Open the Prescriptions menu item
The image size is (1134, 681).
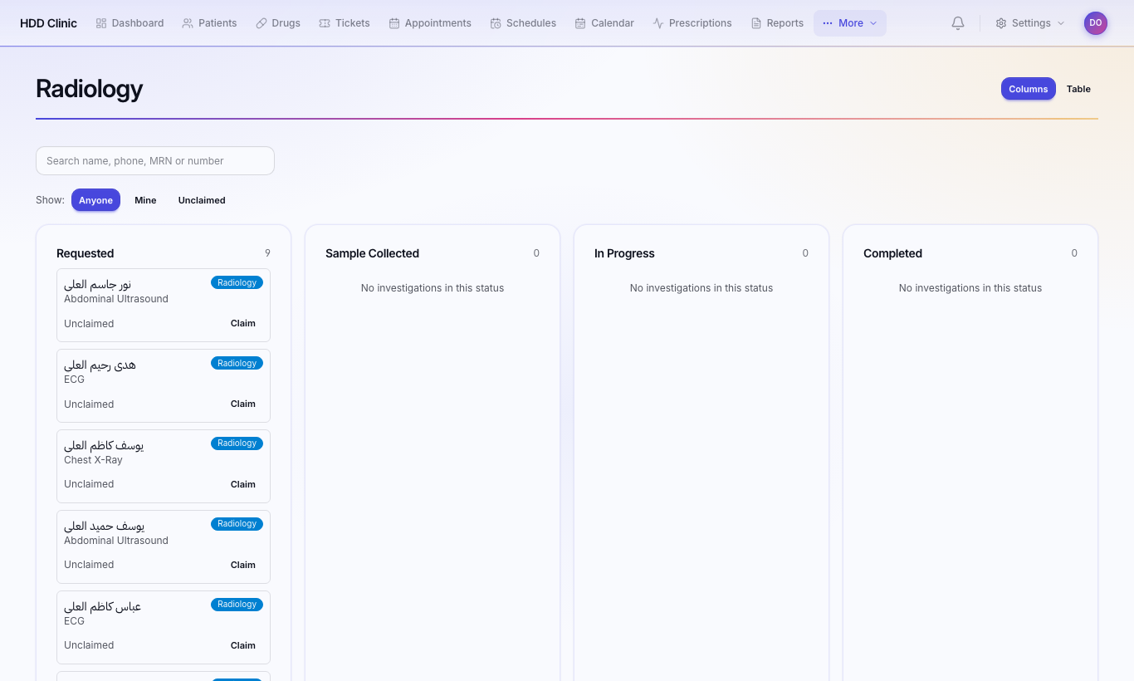pyautogui.click(x=692, y=23)
